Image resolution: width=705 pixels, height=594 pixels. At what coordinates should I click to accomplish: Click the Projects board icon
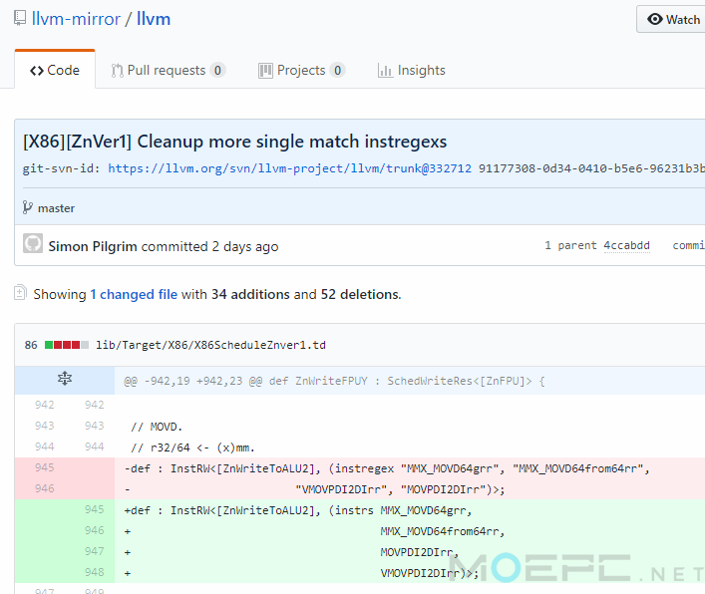point(265,71)
